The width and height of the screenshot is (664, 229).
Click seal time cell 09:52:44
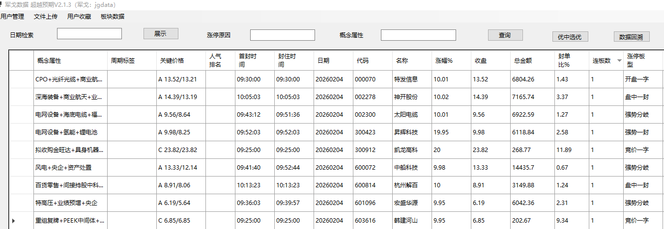click(x=294, y=168)
